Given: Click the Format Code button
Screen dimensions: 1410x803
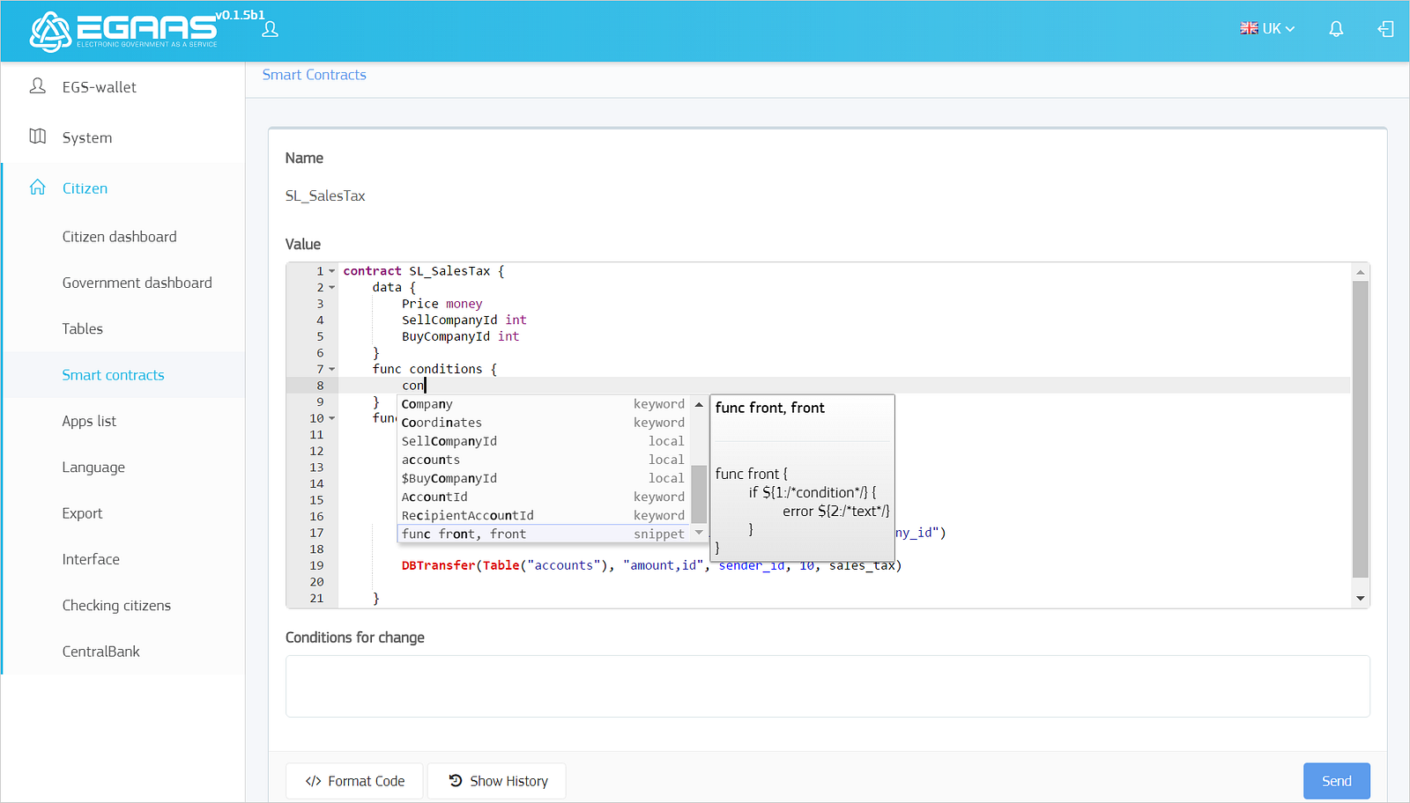Looking at the screenshot, I should (x=354, y=781).
